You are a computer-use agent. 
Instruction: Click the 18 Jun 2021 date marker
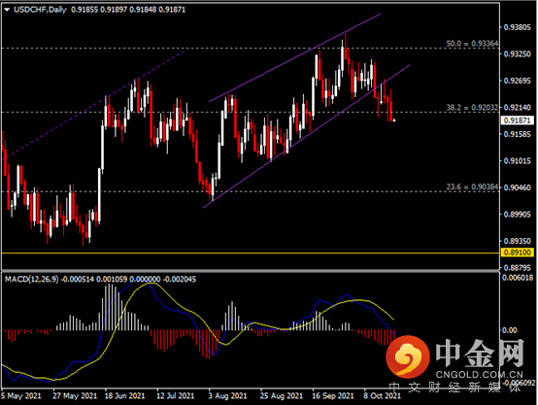coord(124,395)
